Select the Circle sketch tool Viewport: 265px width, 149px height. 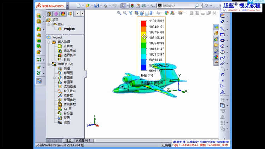[x=223, y=46]
